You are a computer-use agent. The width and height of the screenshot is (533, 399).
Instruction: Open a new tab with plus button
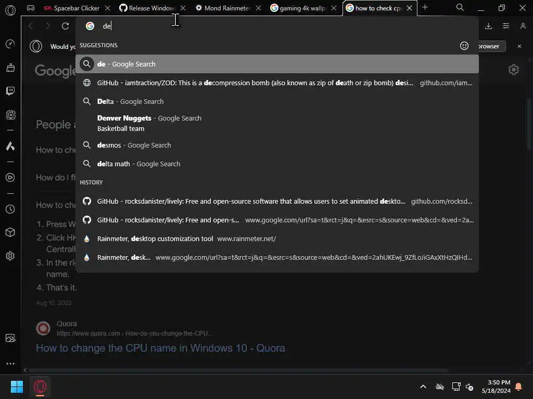(x=425, y=7)
